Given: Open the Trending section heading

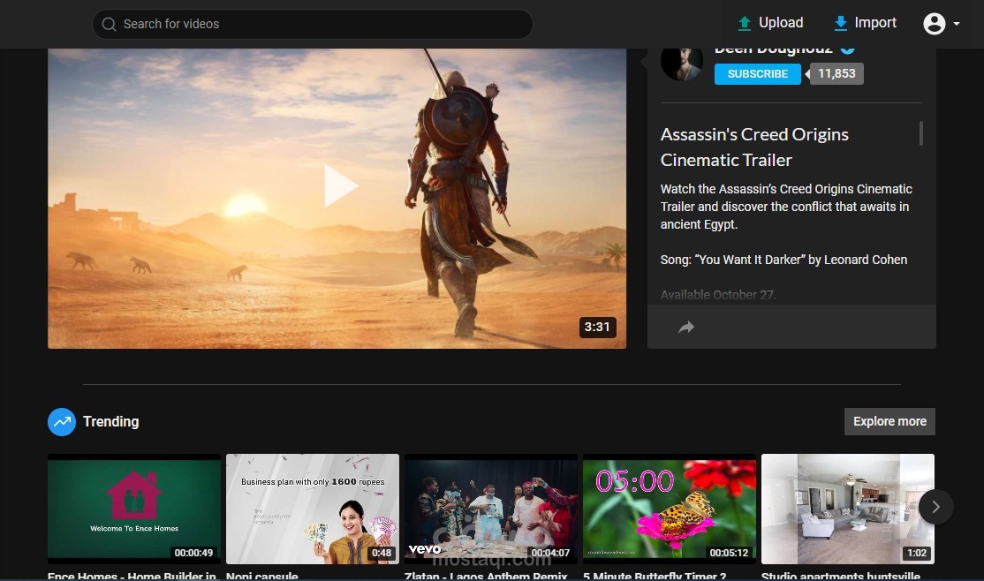Looking at the screenshot, I should (x=111, y=422).
